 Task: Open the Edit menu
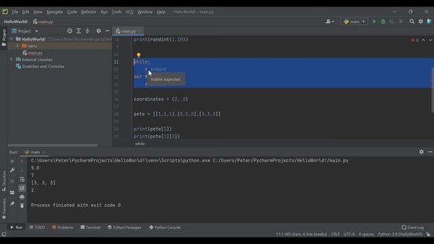[x=26, y=12]
